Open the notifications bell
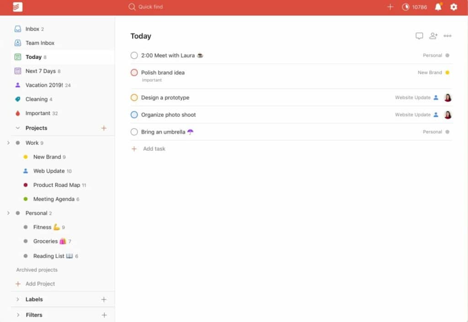Viewport: 468px width, 322px height. (x=438, y=7)
